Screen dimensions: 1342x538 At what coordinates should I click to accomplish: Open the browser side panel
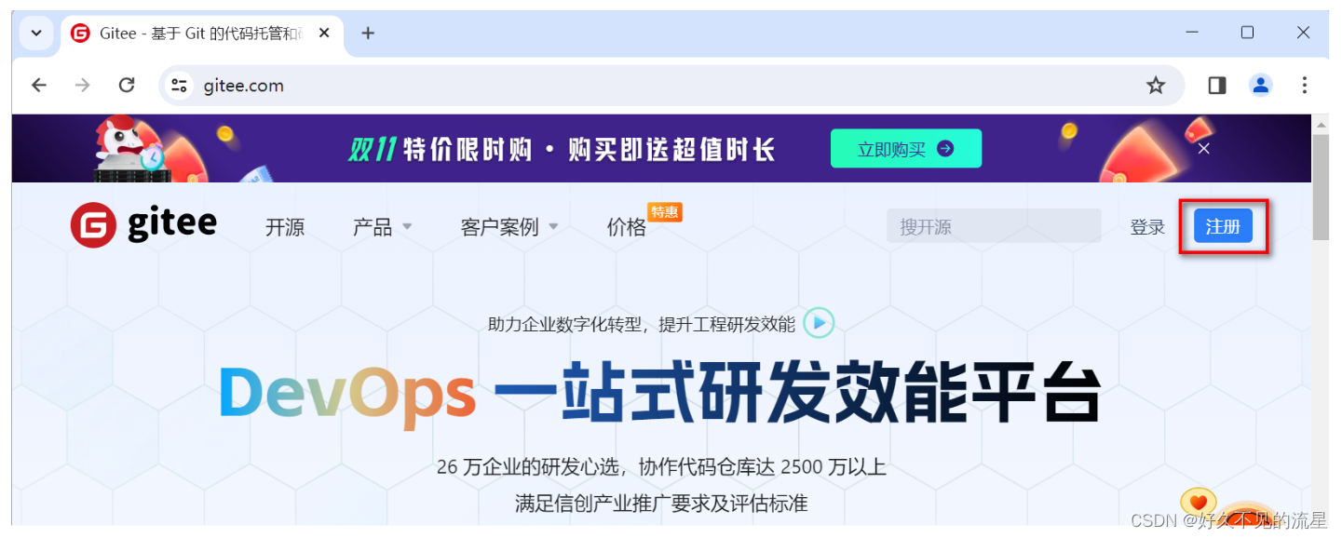[1217, 86]
